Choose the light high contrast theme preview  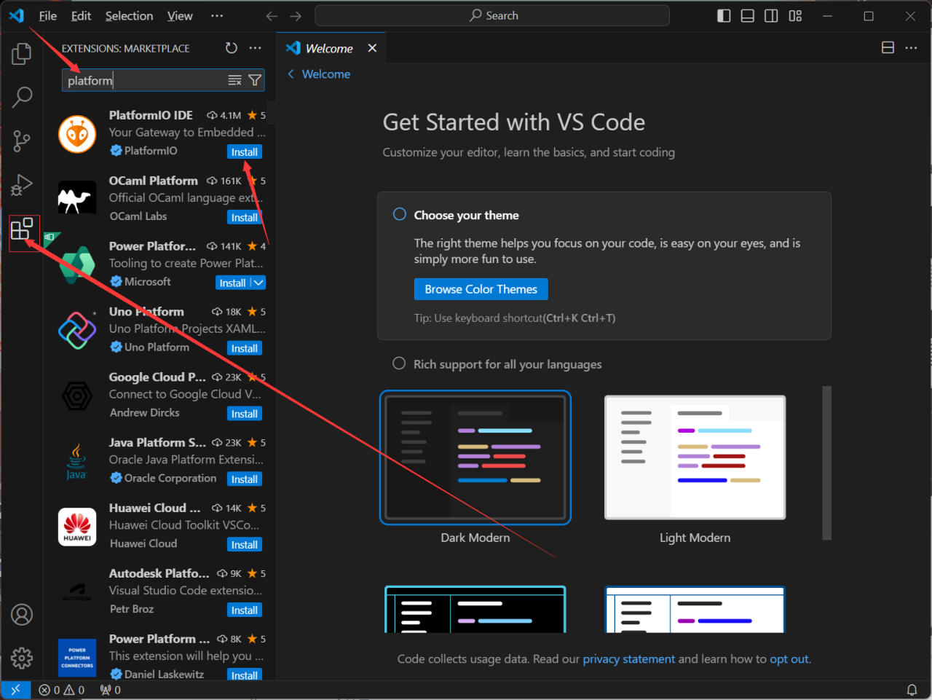(695, 610)
